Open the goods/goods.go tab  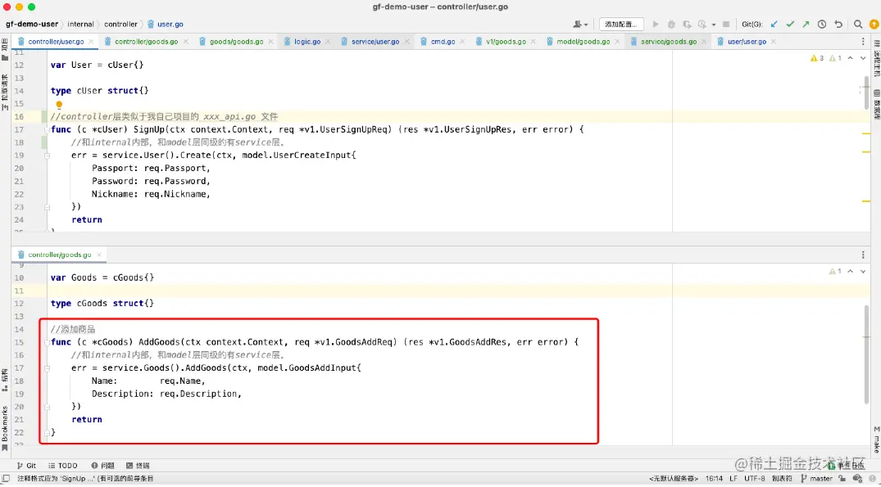[x=237, y=42]
